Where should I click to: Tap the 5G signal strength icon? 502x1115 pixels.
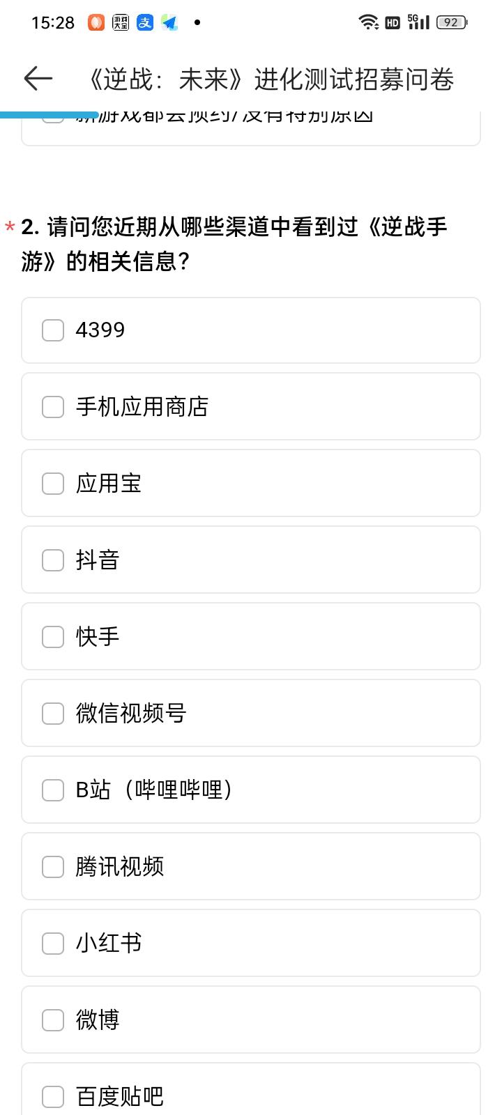[x=418, y=22]
